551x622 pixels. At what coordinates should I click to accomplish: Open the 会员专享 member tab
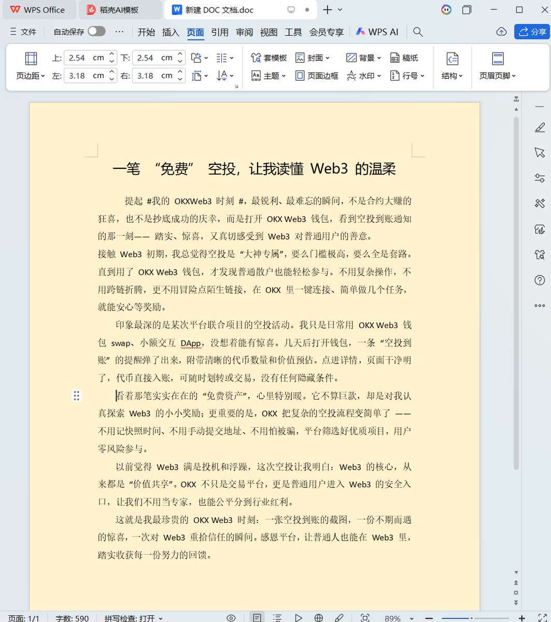tap(327, 32)
